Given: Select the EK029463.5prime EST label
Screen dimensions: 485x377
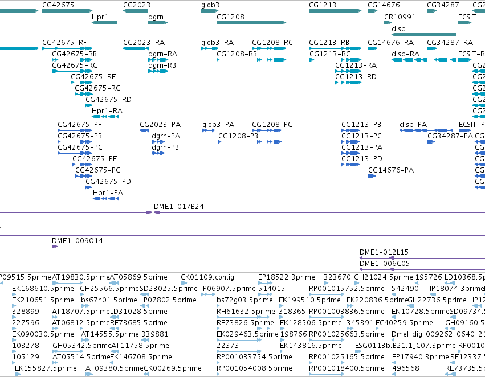Looking at the screenshot, I should (x=247, y=334).
